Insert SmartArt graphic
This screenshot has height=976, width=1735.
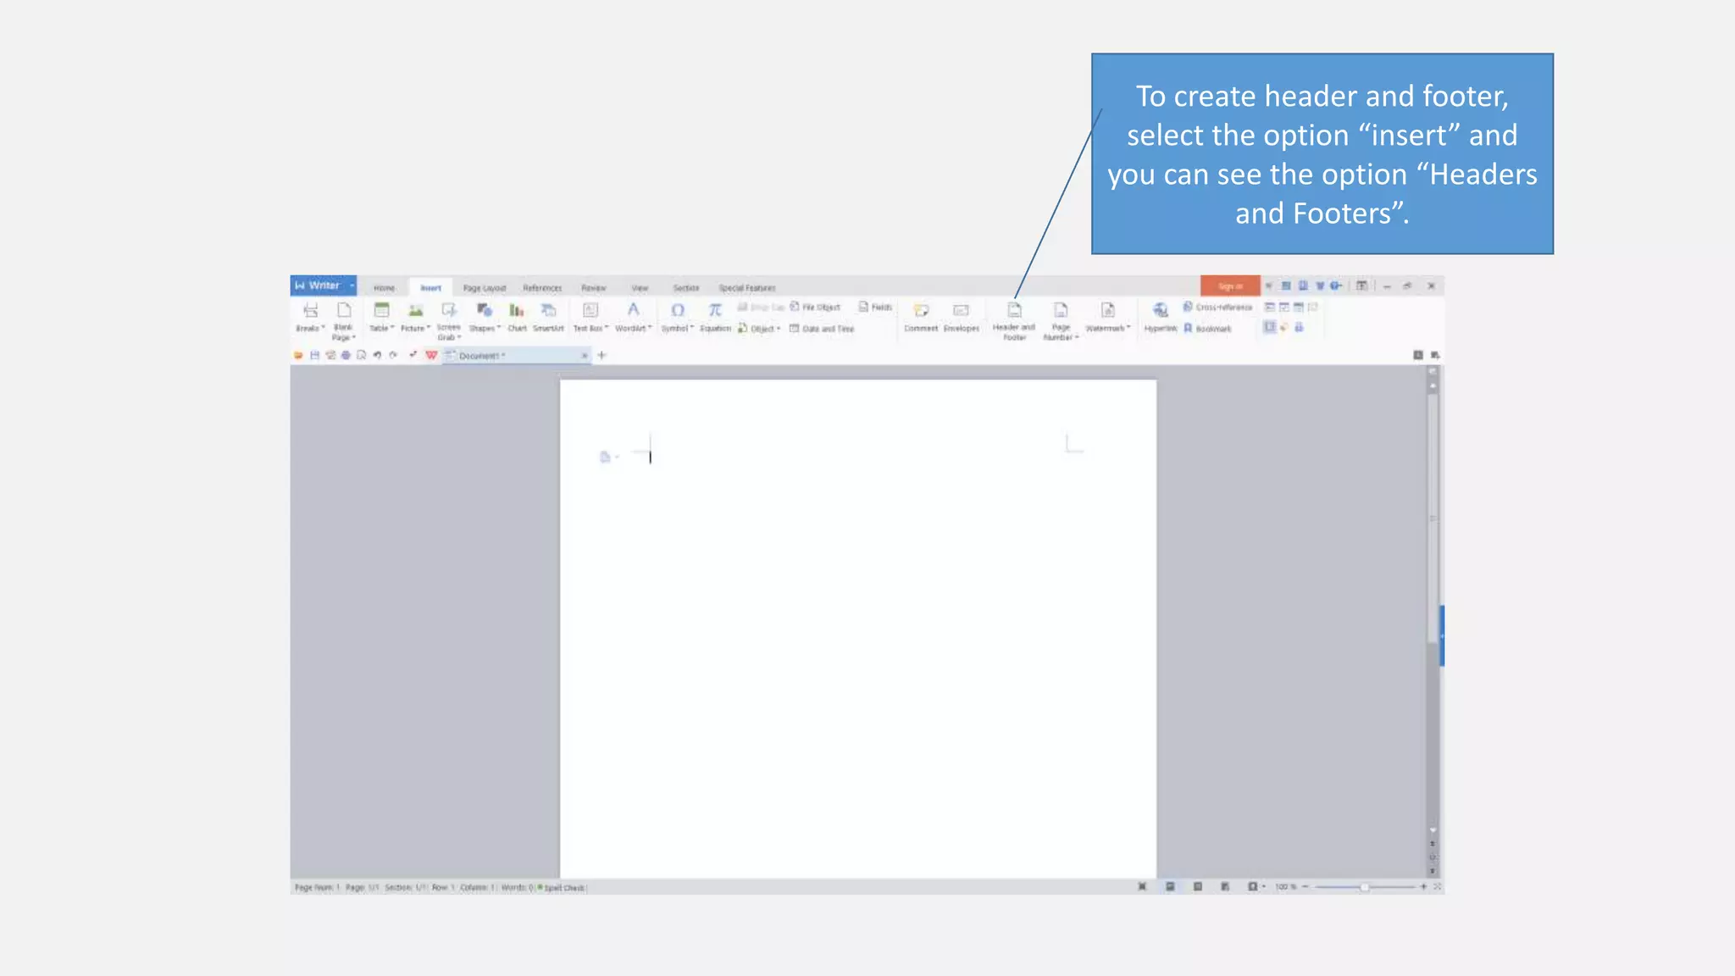[x=548, y=317]
